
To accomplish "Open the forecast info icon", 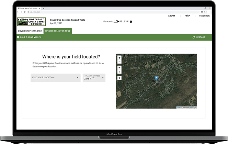I will click(x=131, y=22).
